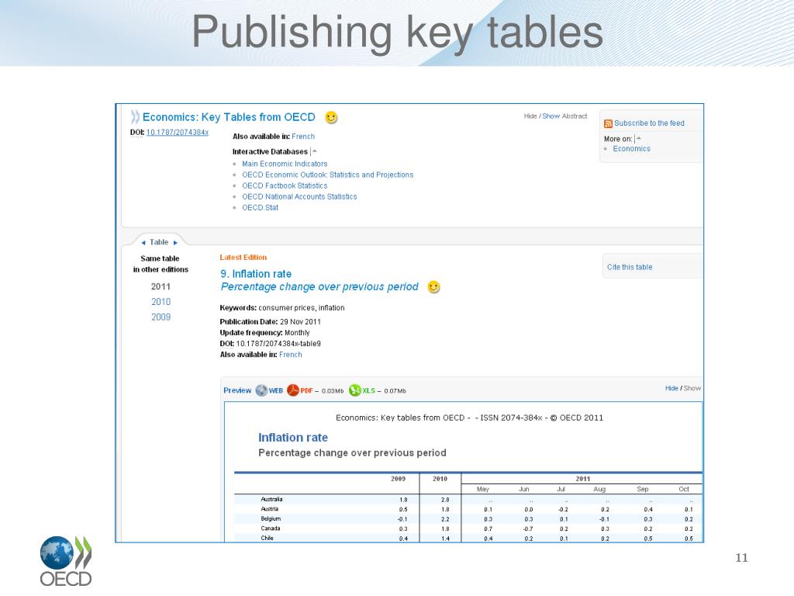Click the Chile row label
Image resolution: width=794 pixels, height=596 pixels.
pos(267,538)
